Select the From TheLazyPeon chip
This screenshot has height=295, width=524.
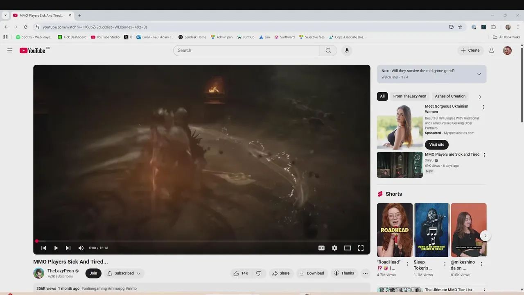click(x=410, y=96)
